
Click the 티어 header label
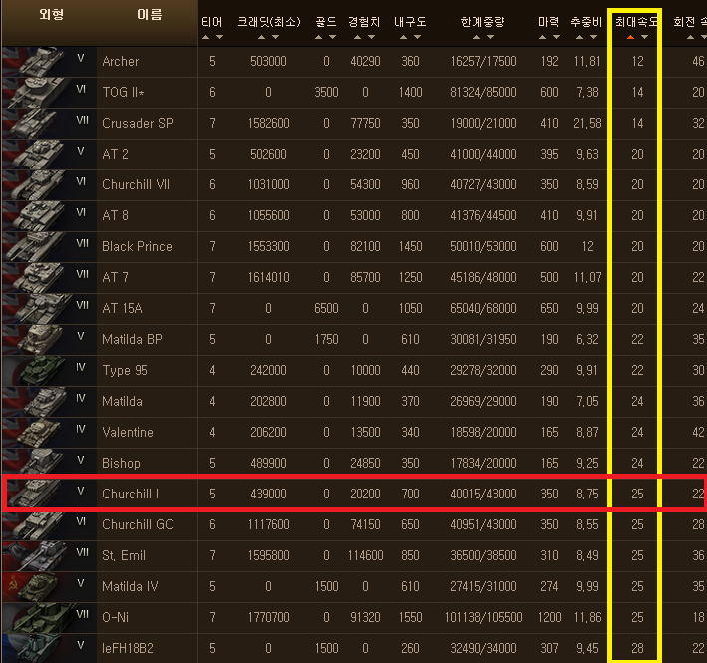tap(212, 22)
